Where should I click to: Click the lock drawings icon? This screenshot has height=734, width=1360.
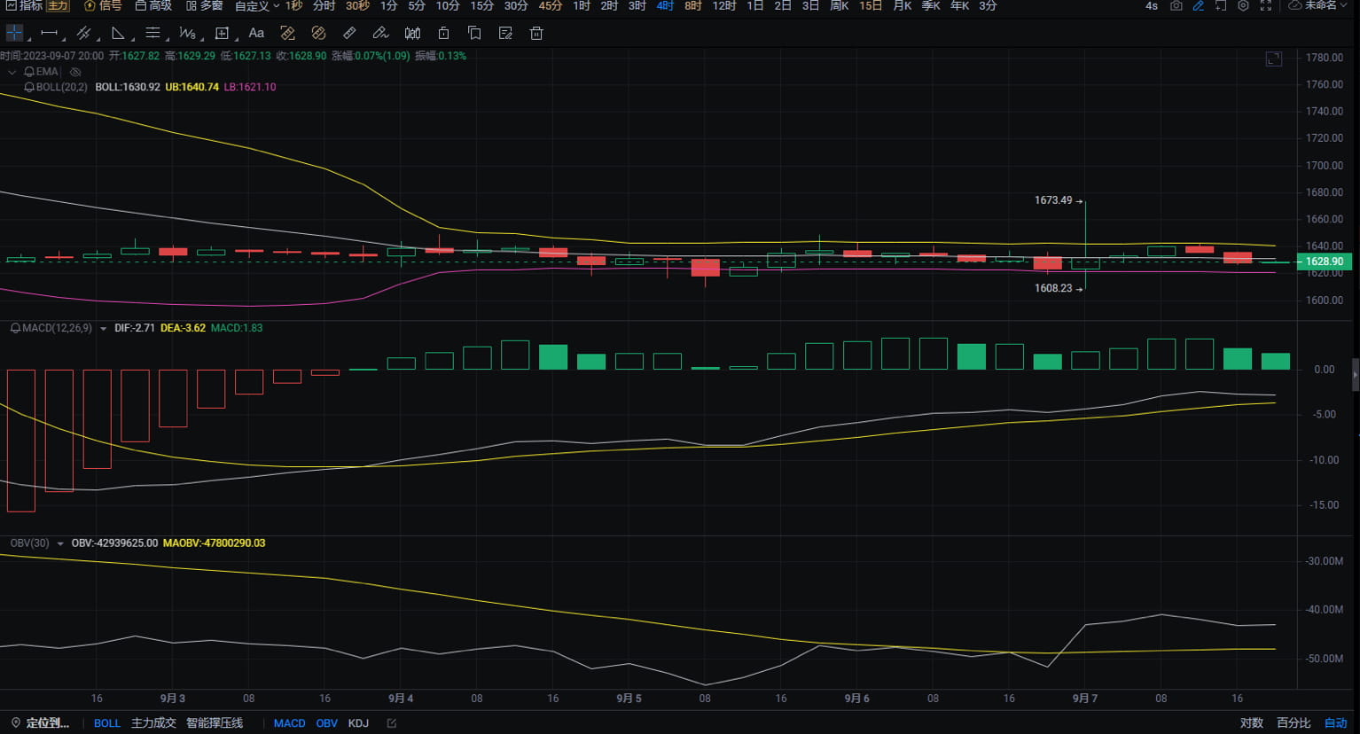pos(443,34)
